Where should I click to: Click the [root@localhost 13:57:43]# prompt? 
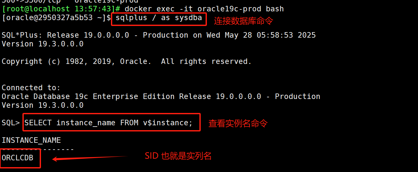click(x=61, y=9)
